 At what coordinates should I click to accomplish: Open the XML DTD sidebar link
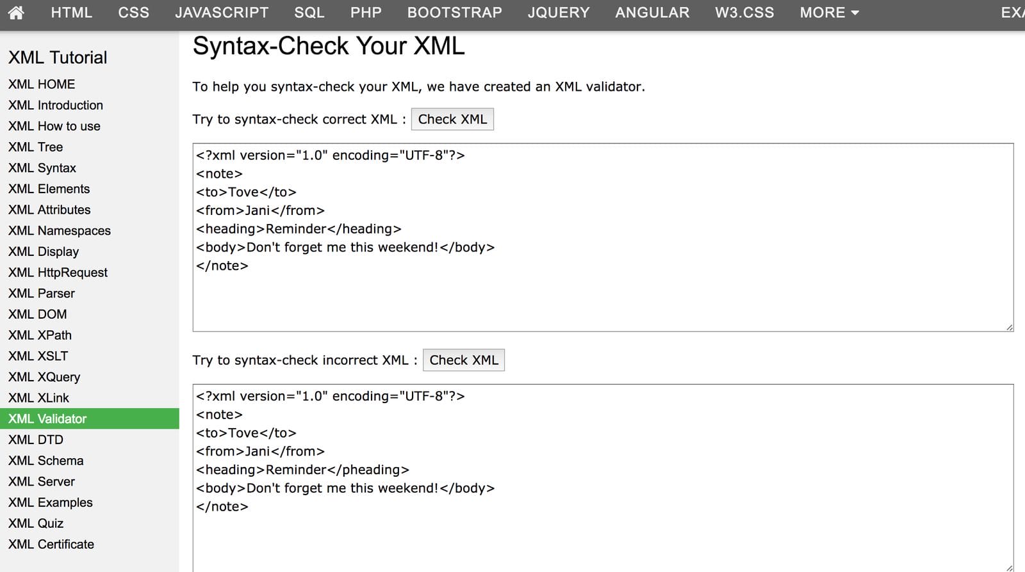tap(36, 440)
